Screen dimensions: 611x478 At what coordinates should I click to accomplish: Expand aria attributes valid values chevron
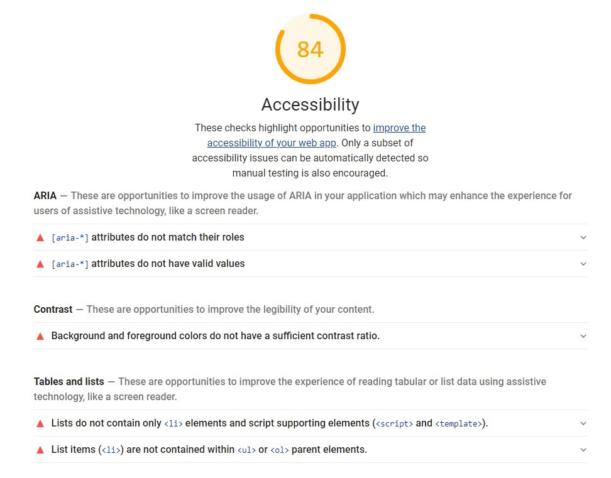(x=583, y=264)
